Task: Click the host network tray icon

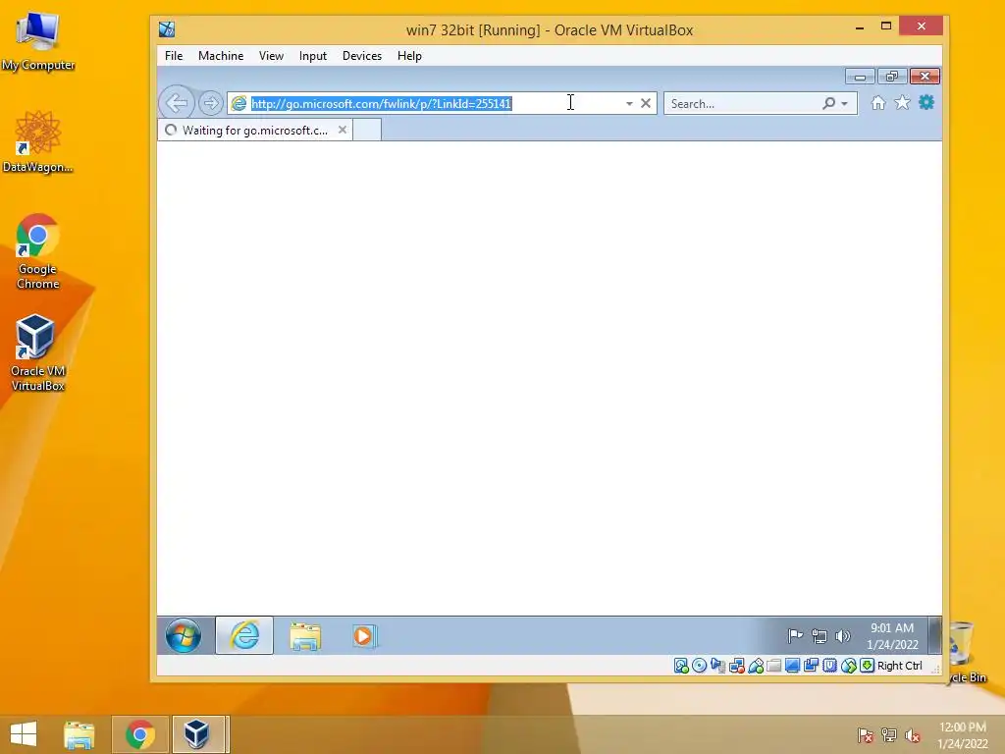Action: [x=889, y=734]
